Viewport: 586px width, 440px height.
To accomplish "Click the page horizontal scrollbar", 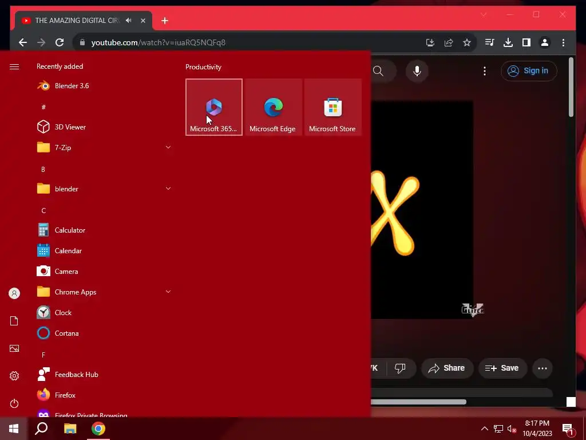I will 418,402.
